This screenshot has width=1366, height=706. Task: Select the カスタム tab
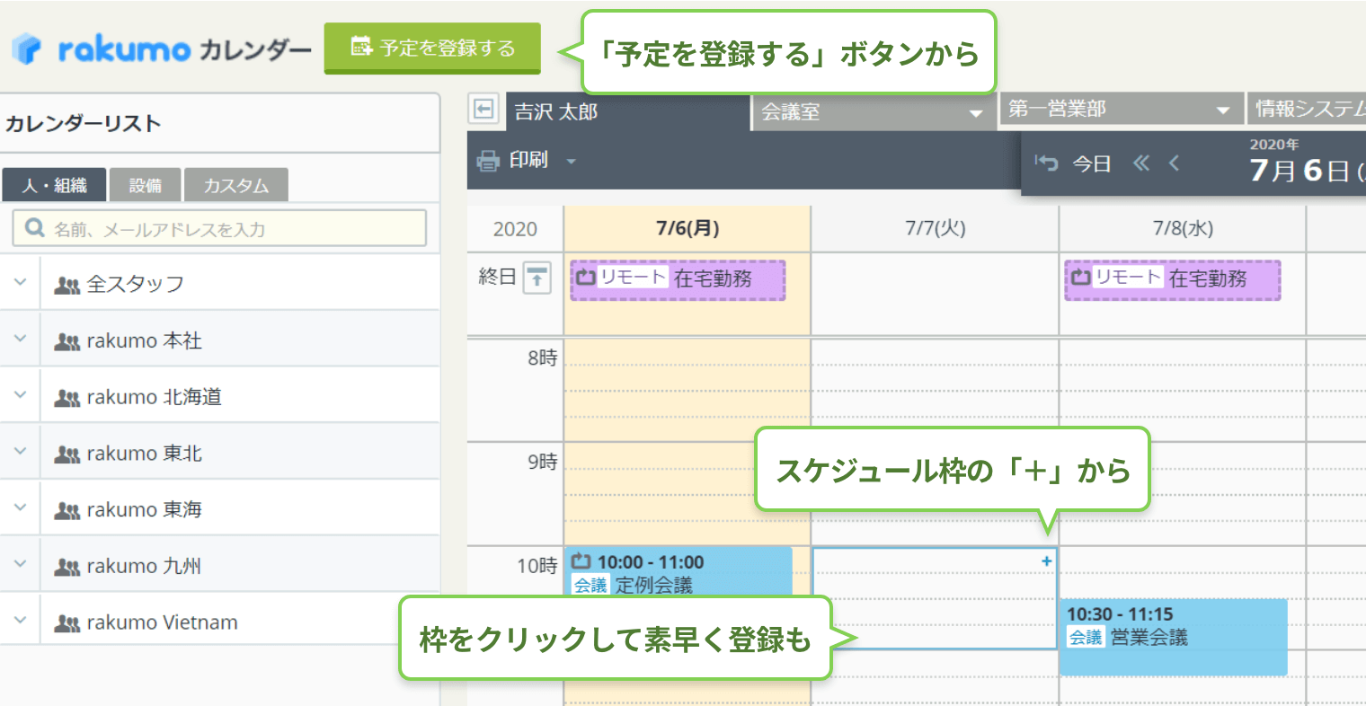[236, 185]
